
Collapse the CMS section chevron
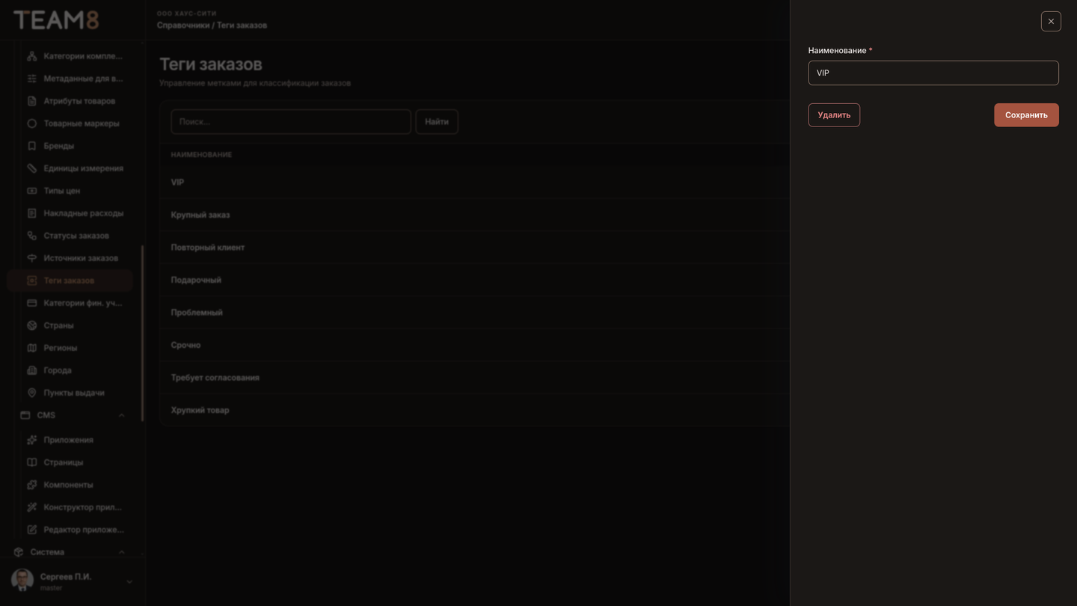point(121,415)
